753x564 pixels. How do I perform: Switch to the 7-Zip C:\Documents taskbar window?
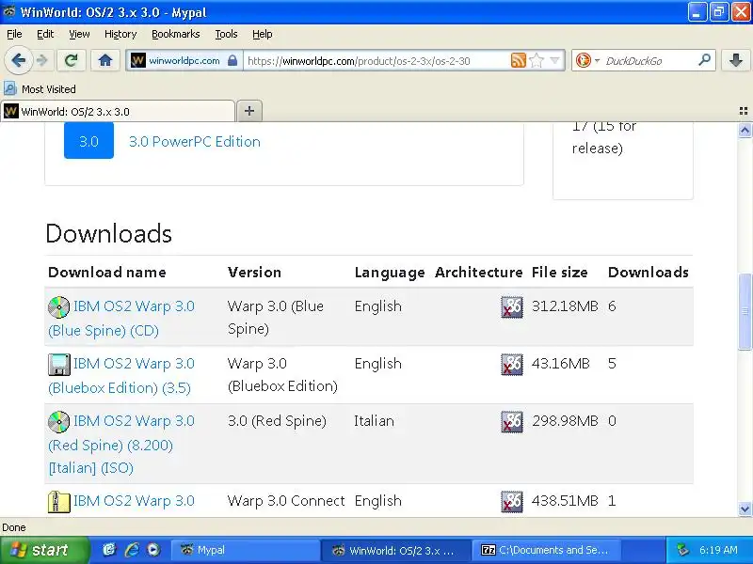coord(546,550)
